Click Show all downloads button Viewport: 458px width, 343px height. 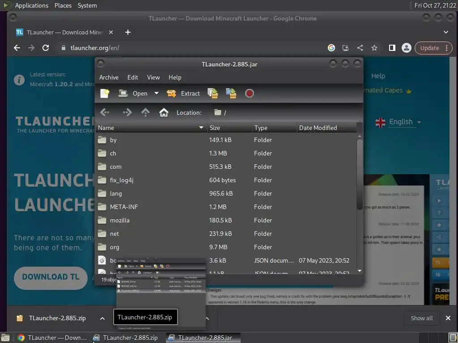(x=421, y=318)
